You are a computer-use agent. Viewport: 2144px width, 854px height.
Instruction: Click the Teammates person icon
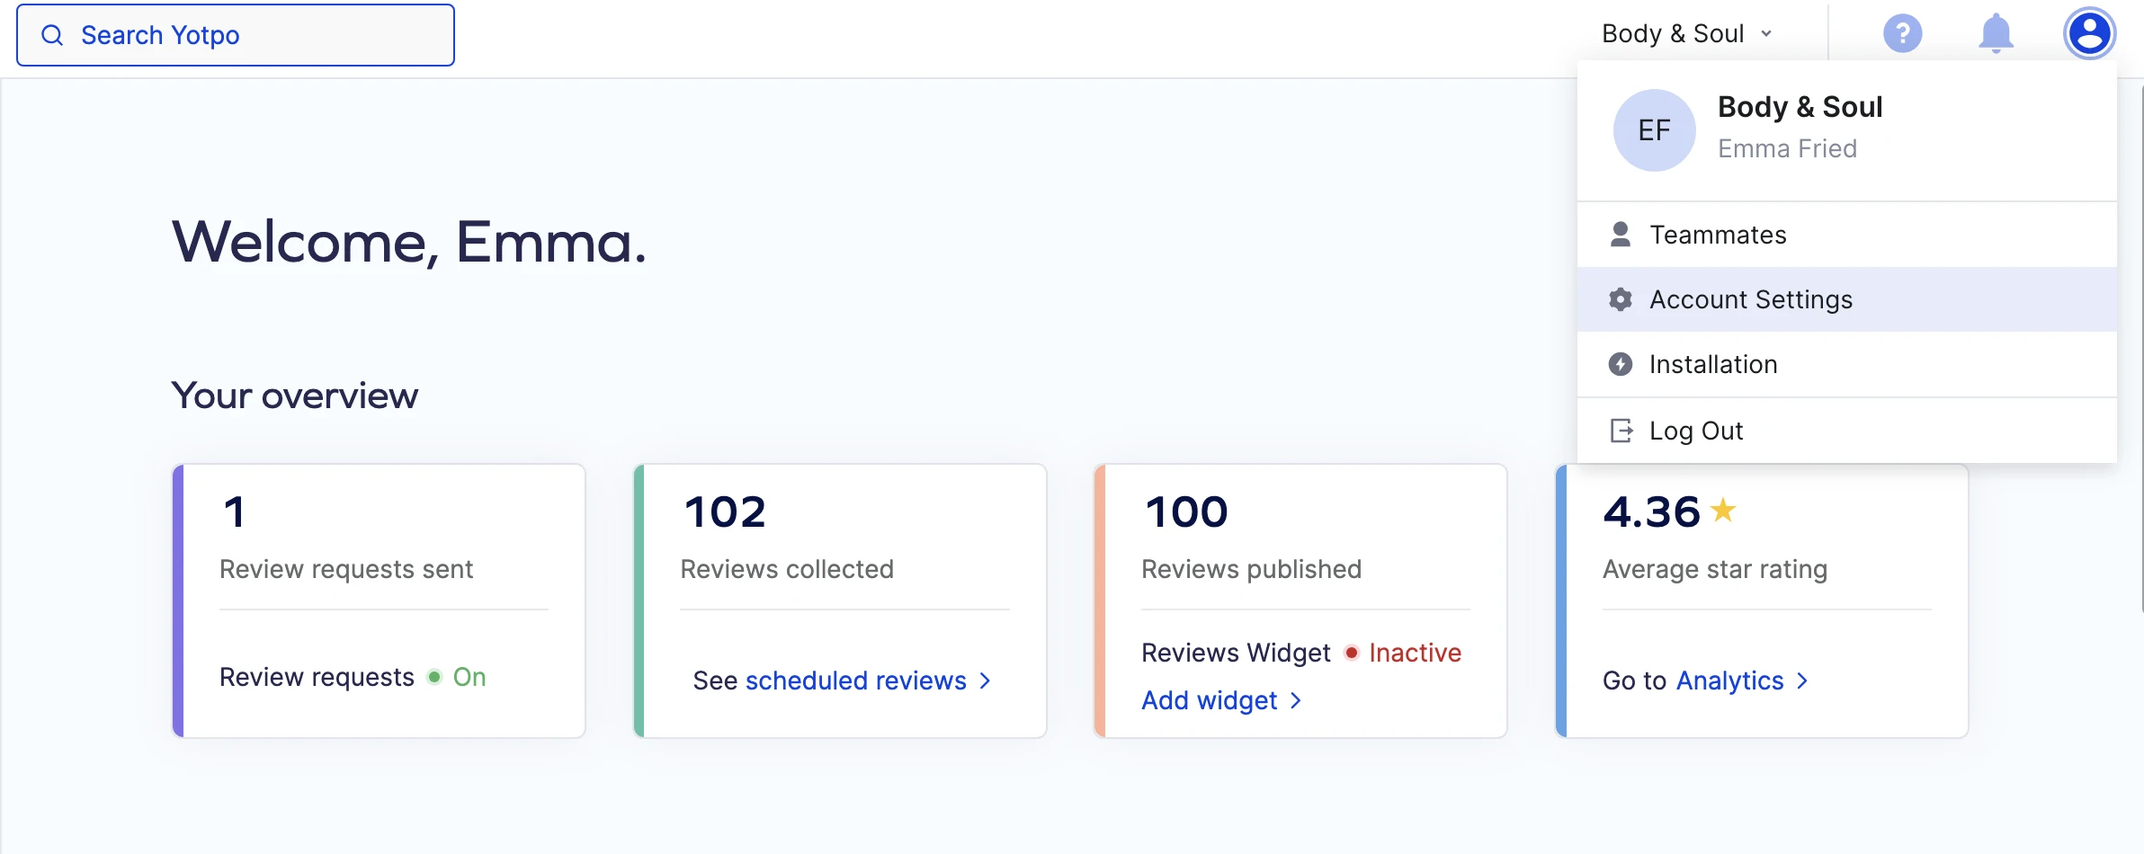(1620, 235)
